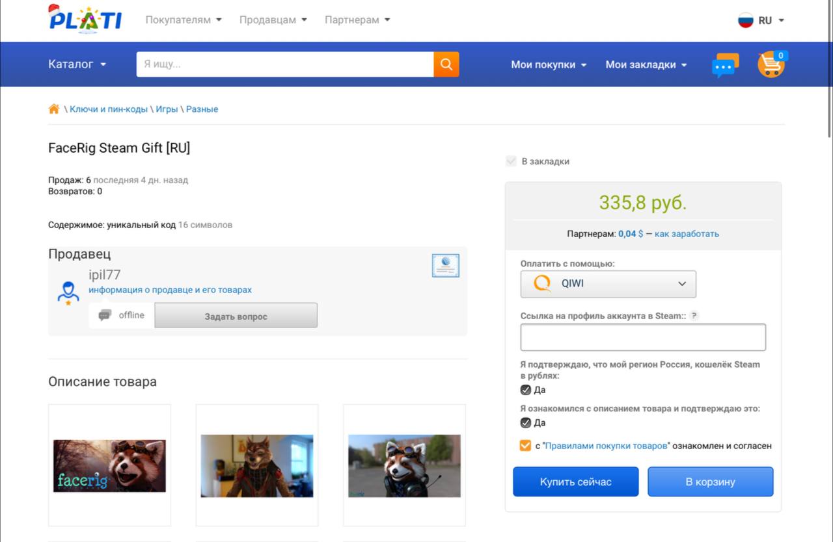This screenshot has height=542, width=833.
Task: Click seller name 'ipil77'
Action: point(105,275)
